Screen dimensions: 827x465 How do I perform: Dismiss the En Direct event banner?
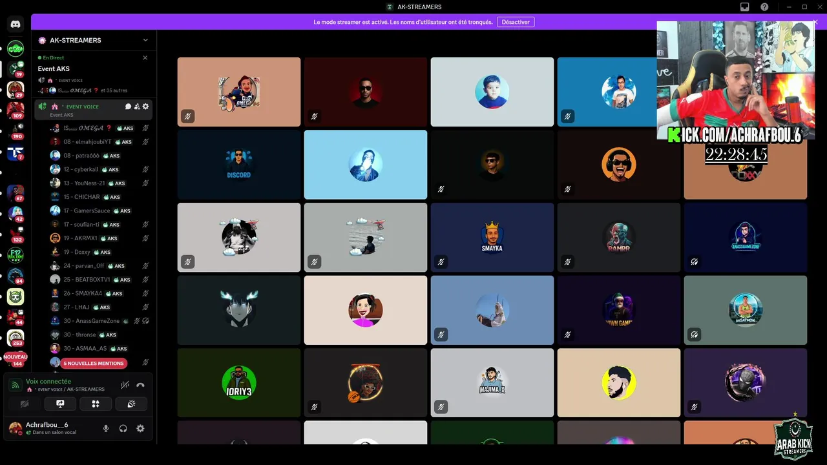tap(145, 57)
